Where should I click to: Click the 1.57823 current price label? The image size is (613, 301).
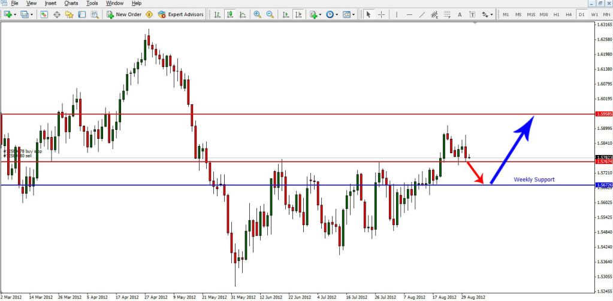point(604,157)
